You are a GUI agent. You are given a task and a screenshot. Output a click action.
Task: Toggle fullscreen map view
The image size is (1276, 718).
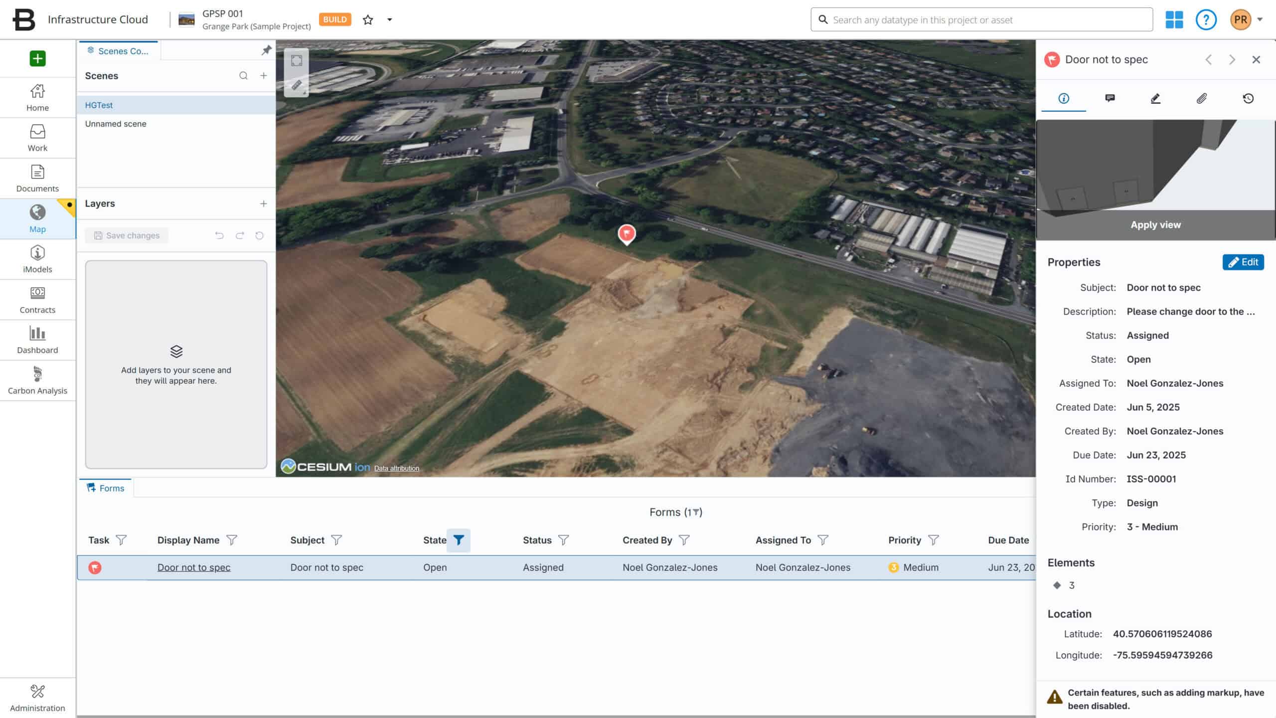point(297,61)
